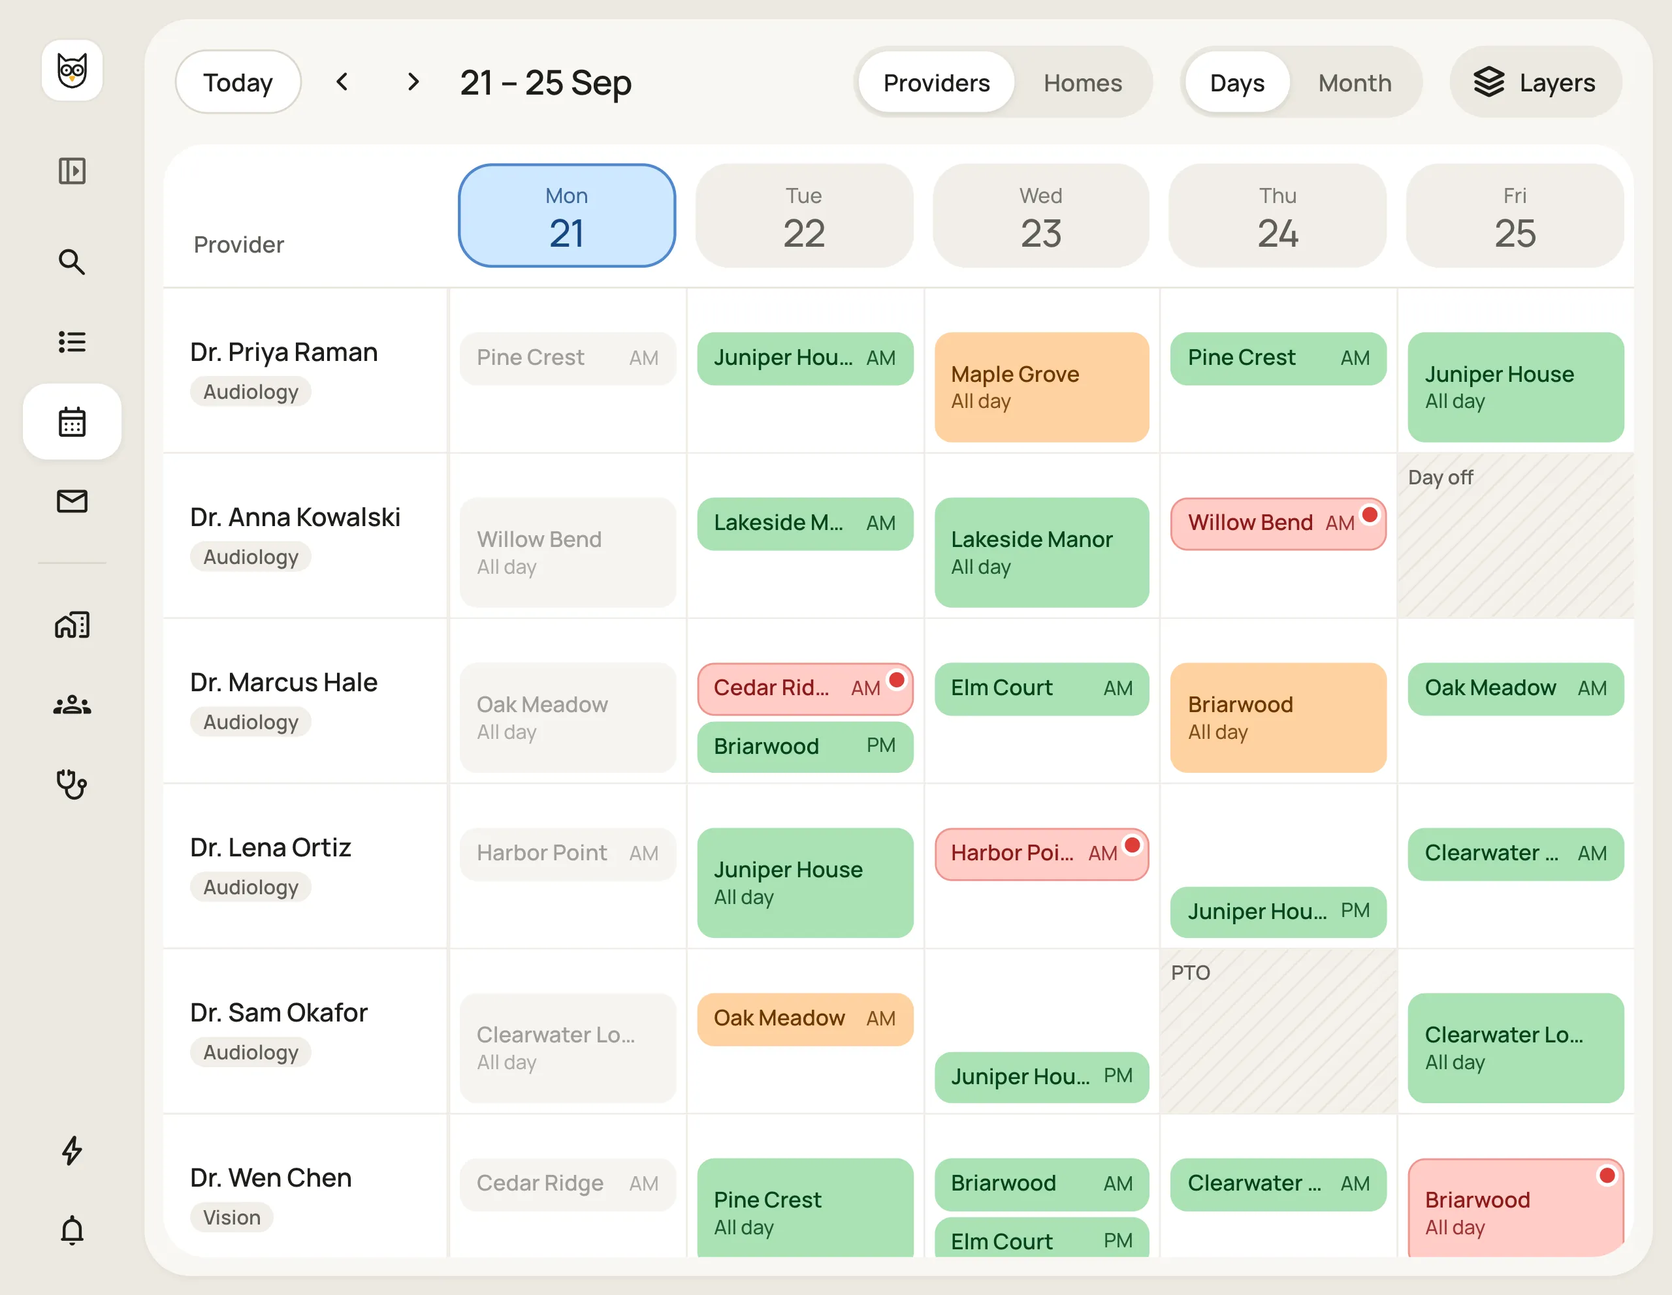Open Dr. Priya Raman's Friday Juniper House shift
Screen dimensions: 1672x1295
pos(1515,387)
